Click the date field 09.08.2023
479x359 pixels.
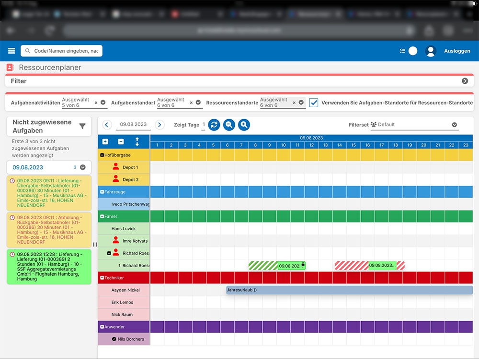(133, 124)
